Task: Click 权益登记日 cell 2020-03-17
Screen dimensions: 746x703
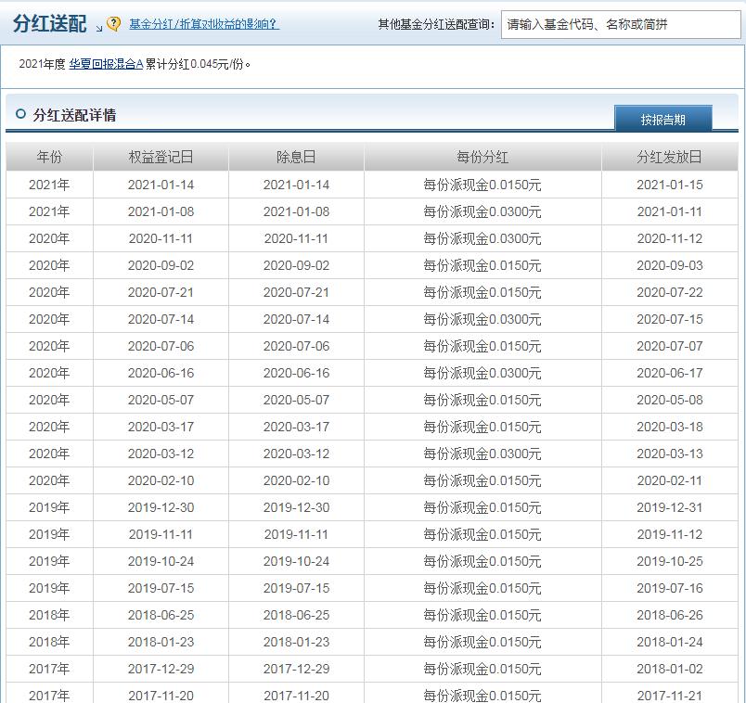Action: [x=161, y=427]
